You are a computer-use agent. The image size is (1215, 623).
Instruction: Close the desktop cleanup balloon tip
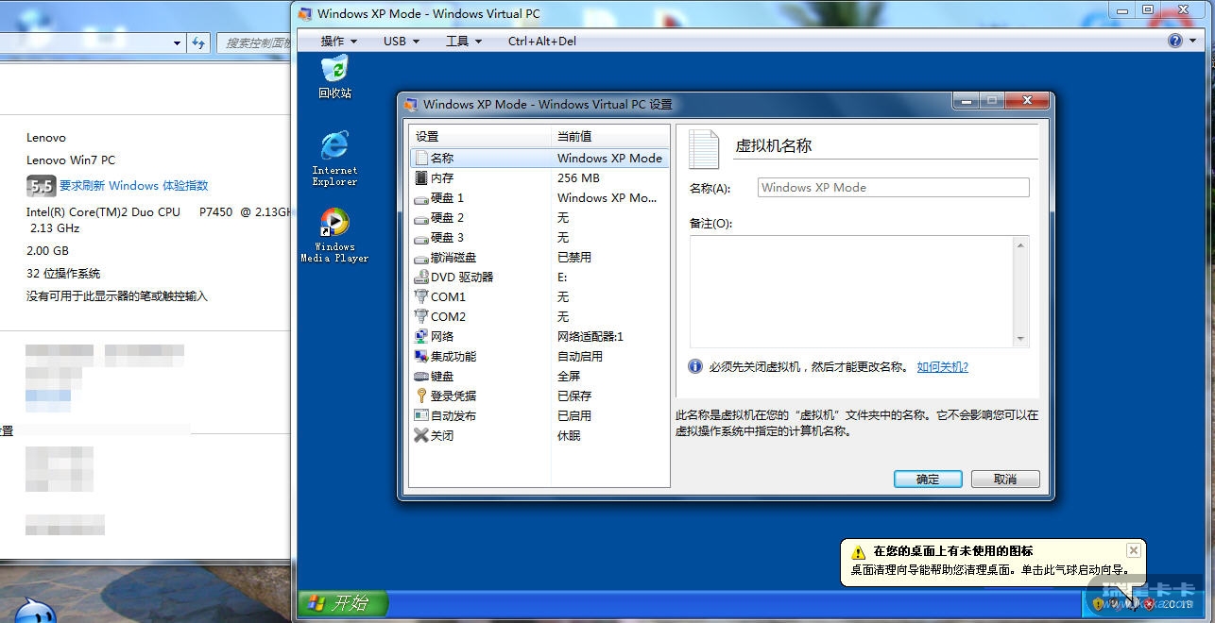point(1134,550)
